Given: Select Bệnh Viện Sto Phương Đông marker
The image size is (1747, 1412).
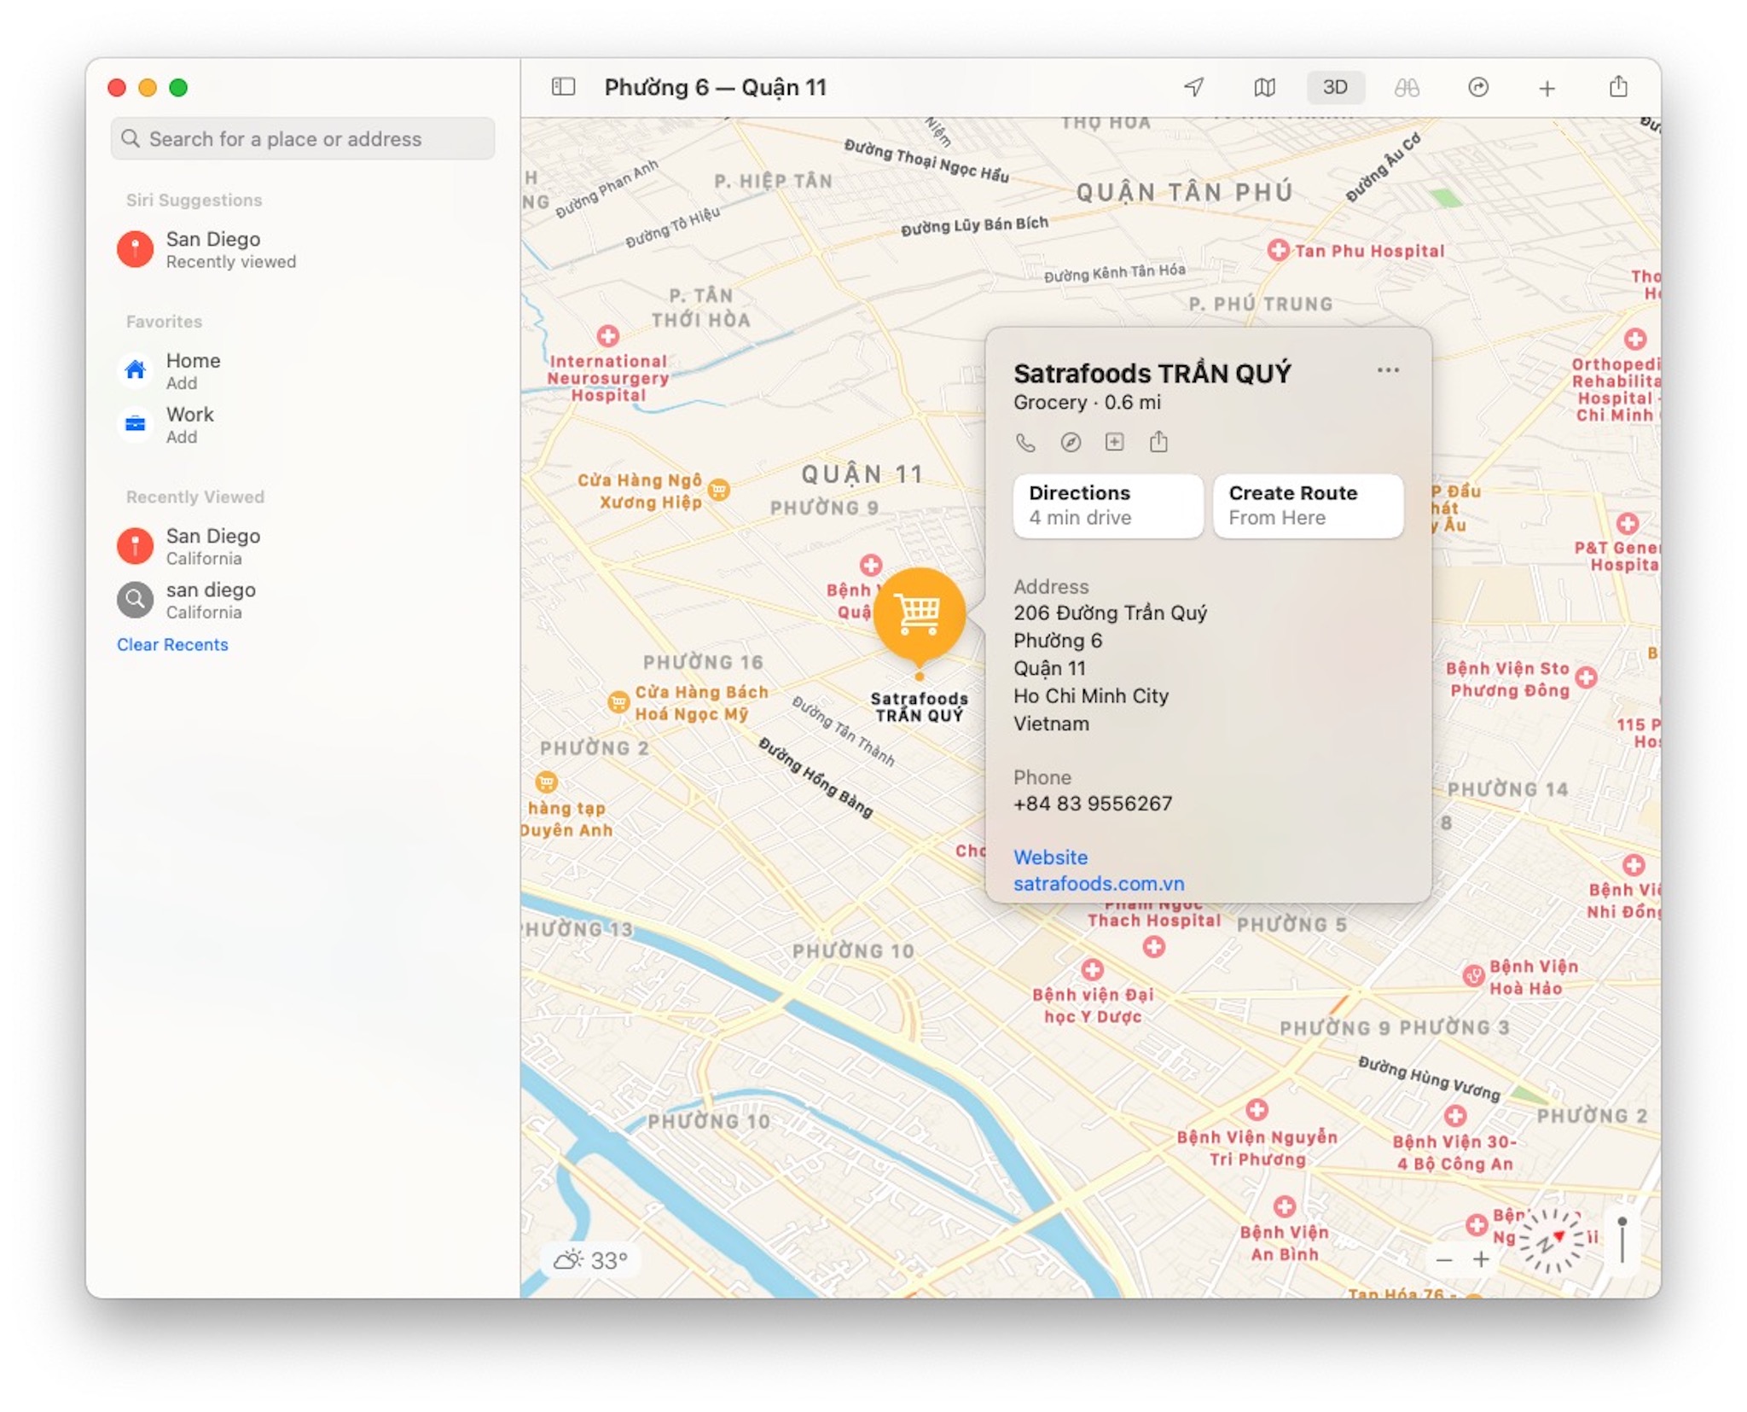Looking at the screenshot, I should tap(1587, 677).
